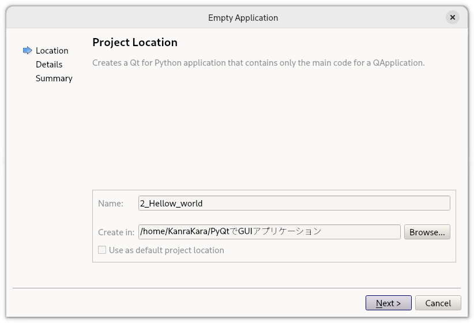This screenshot has height=323, width=474.
Task: Click the 'Name:' label
Action: point(111,204)
